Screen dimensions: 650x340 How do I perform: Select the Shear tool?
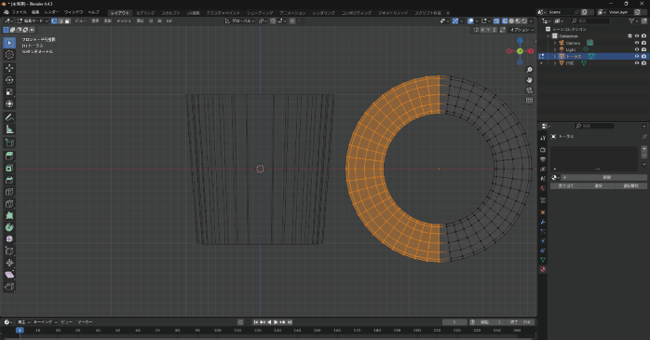[9, 275]
